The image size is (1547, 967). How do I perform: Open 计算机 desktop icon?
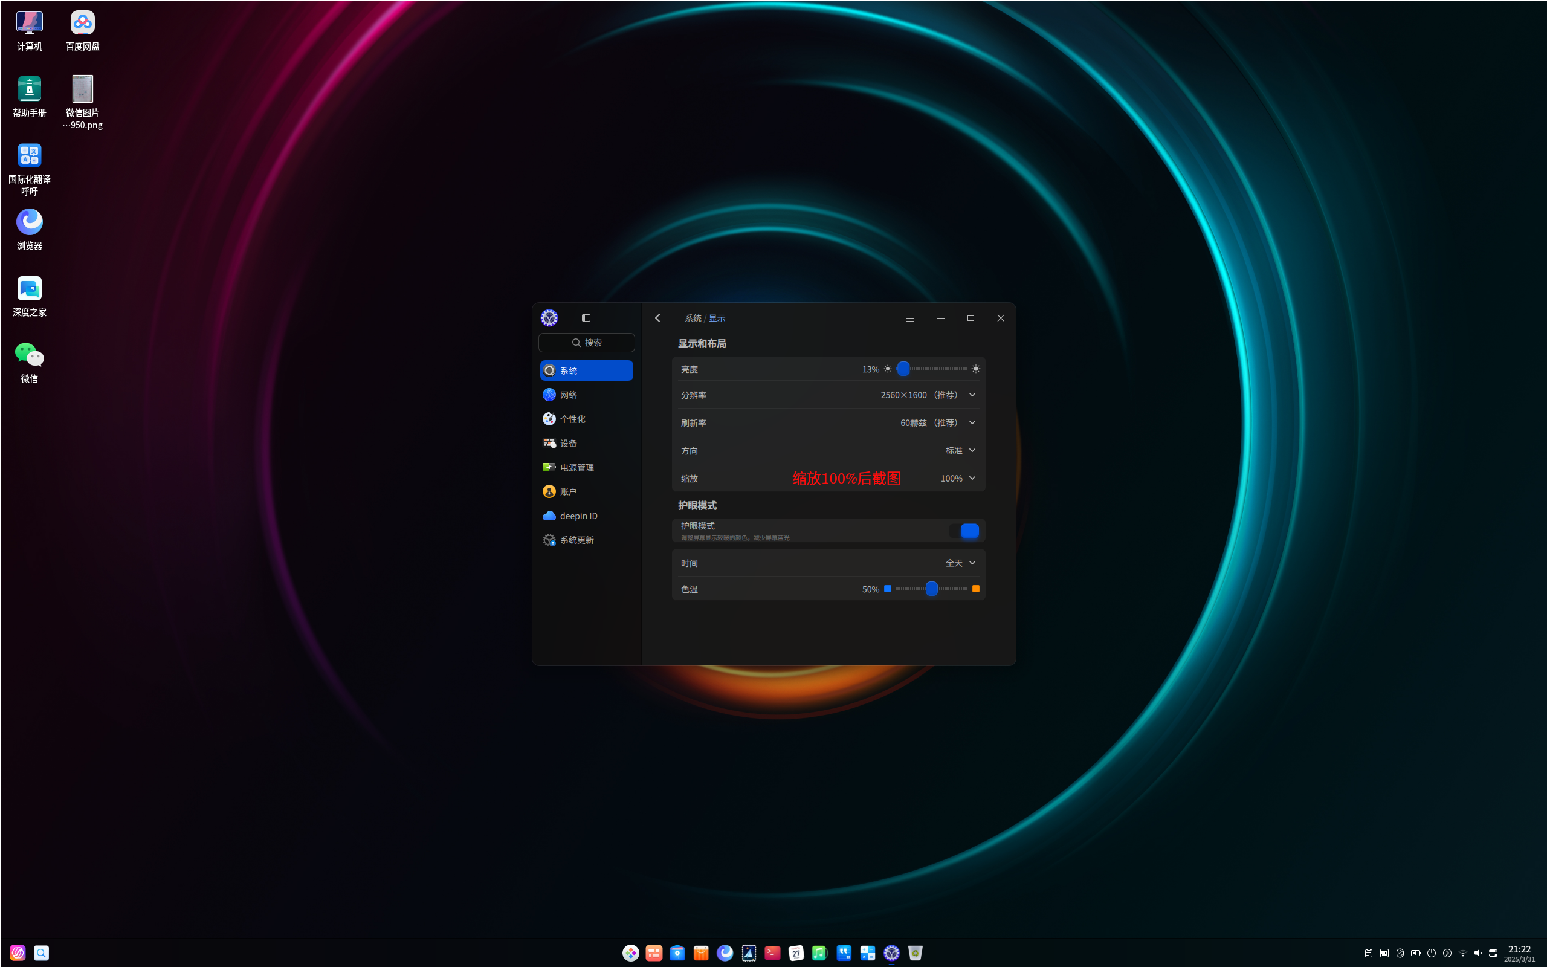coord(30,31)
